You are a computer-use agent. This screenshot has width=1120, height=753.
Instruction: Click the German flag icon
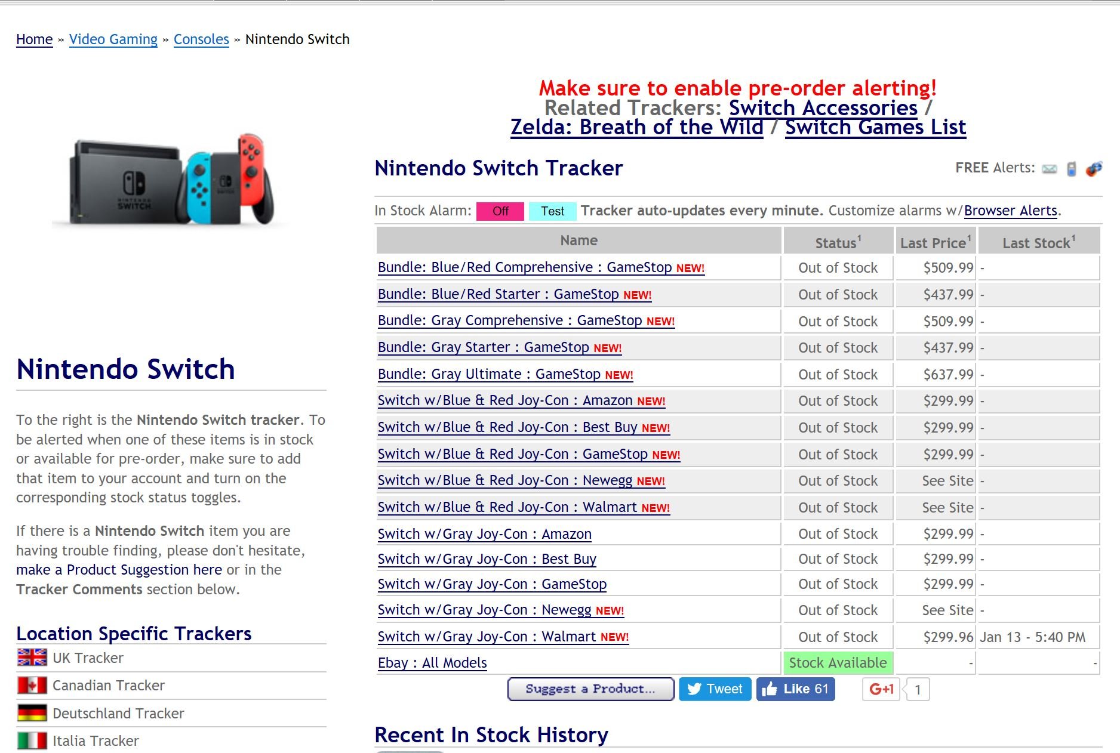tap(32, 713)
